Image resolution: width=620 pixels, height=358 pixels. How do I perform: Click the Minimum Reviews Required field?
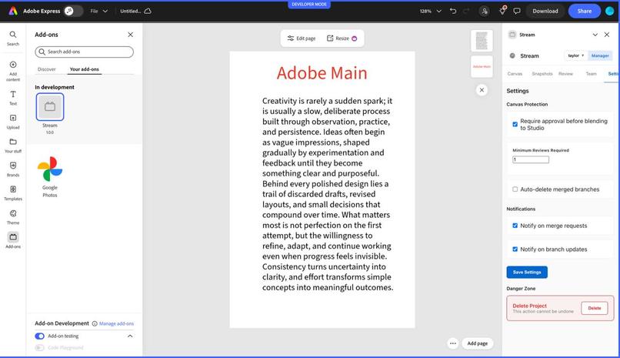531,160
